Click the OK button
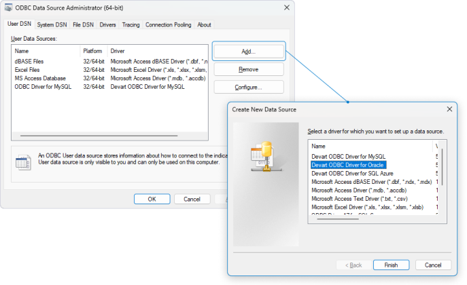The height and width of the screenshot is (285, 467). (x=152, y=199)
